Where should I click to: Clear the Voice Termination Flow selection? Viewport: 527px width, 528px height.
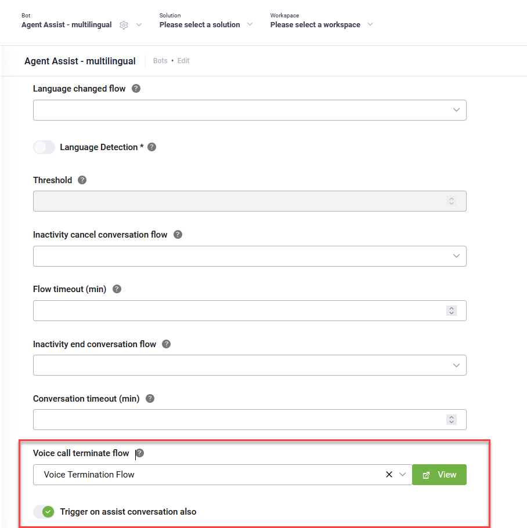(389, 475)
